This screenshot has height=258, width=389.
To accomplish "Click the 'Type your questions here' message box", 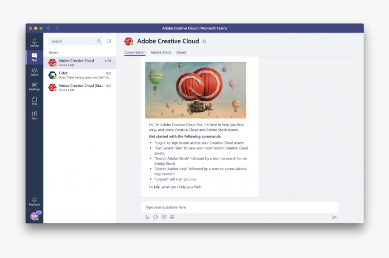I will coord(240,207).
